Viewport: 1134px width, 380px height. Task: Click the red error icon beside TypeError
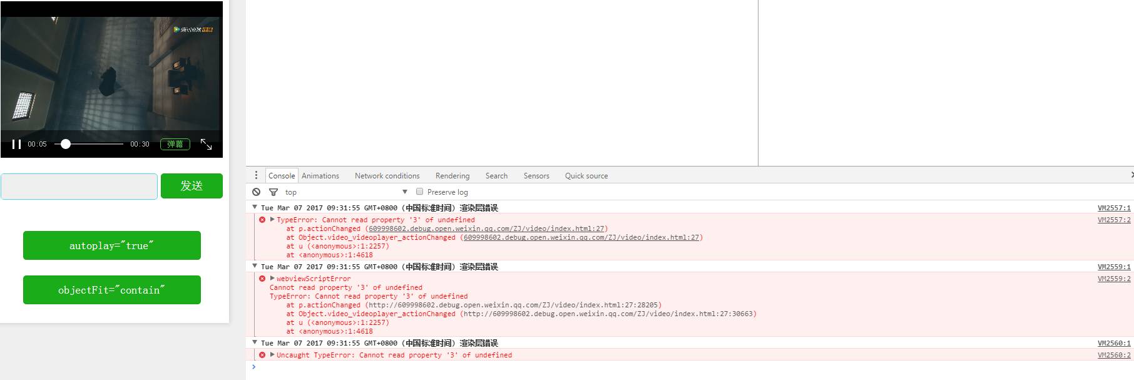tap(262, 220)
